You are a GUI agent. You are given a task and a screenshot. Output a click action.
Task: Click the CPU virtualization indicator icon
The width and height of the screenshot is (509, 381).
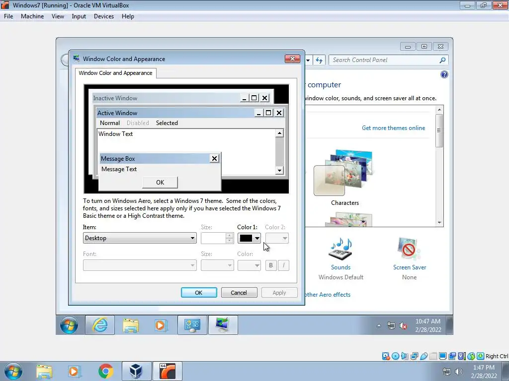coord(462,356)
